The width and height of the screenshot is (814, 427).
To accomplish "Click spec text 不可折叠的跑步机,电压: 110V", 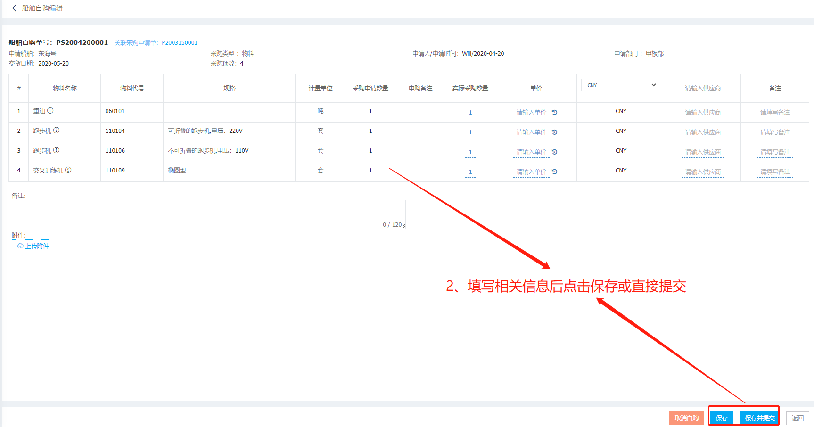I will (208, 151).
